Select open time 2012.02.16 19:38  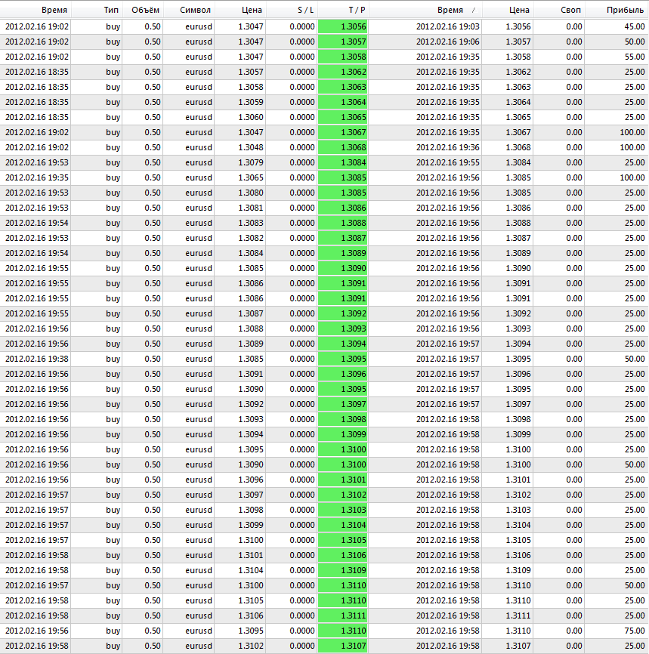(37, 359)
